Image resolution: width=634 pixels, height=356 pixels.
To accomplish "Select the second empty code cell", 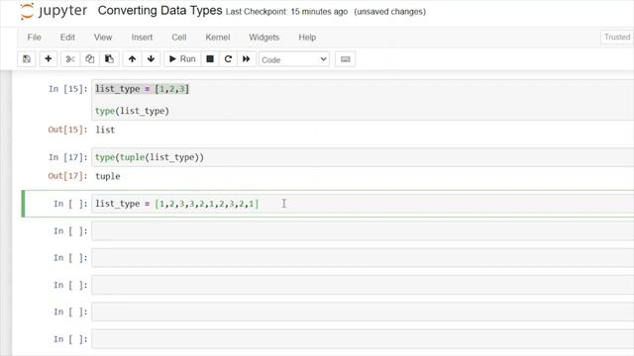I will [363, 258].
